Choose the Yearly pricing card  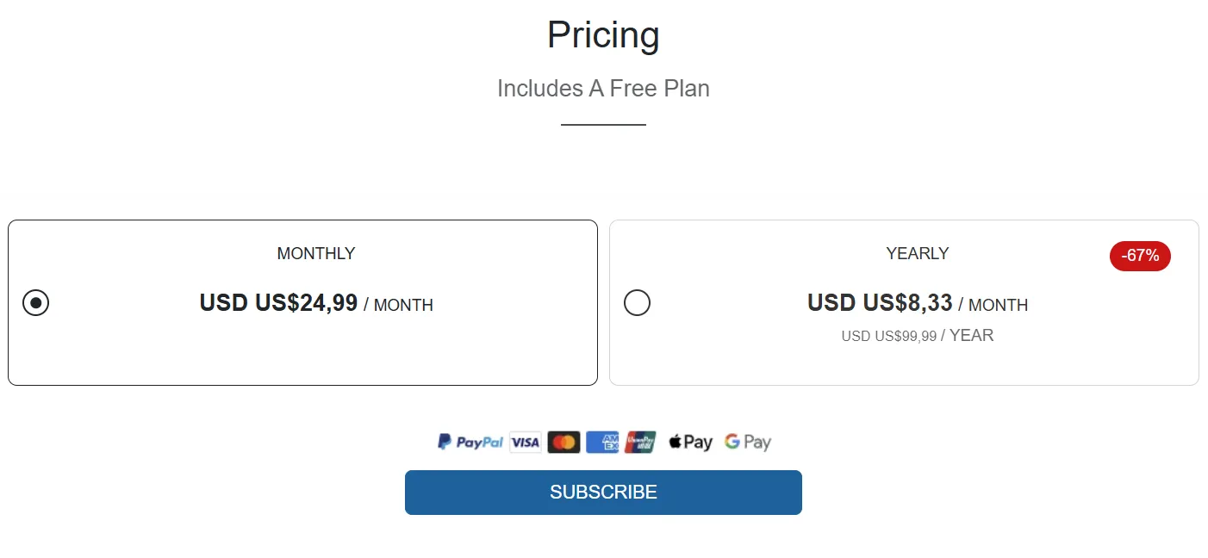point(904,362)
